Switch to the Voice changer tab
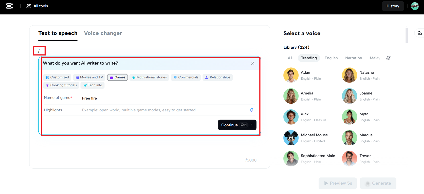This screenshot has height=194, width=424. tap(103, 33)
